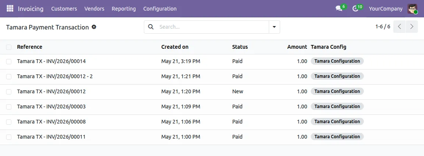The height and width of the screenshot is (156, 424).
Task: Click the date May 21, 3:19 PM
Action: (x=181, y=61)
